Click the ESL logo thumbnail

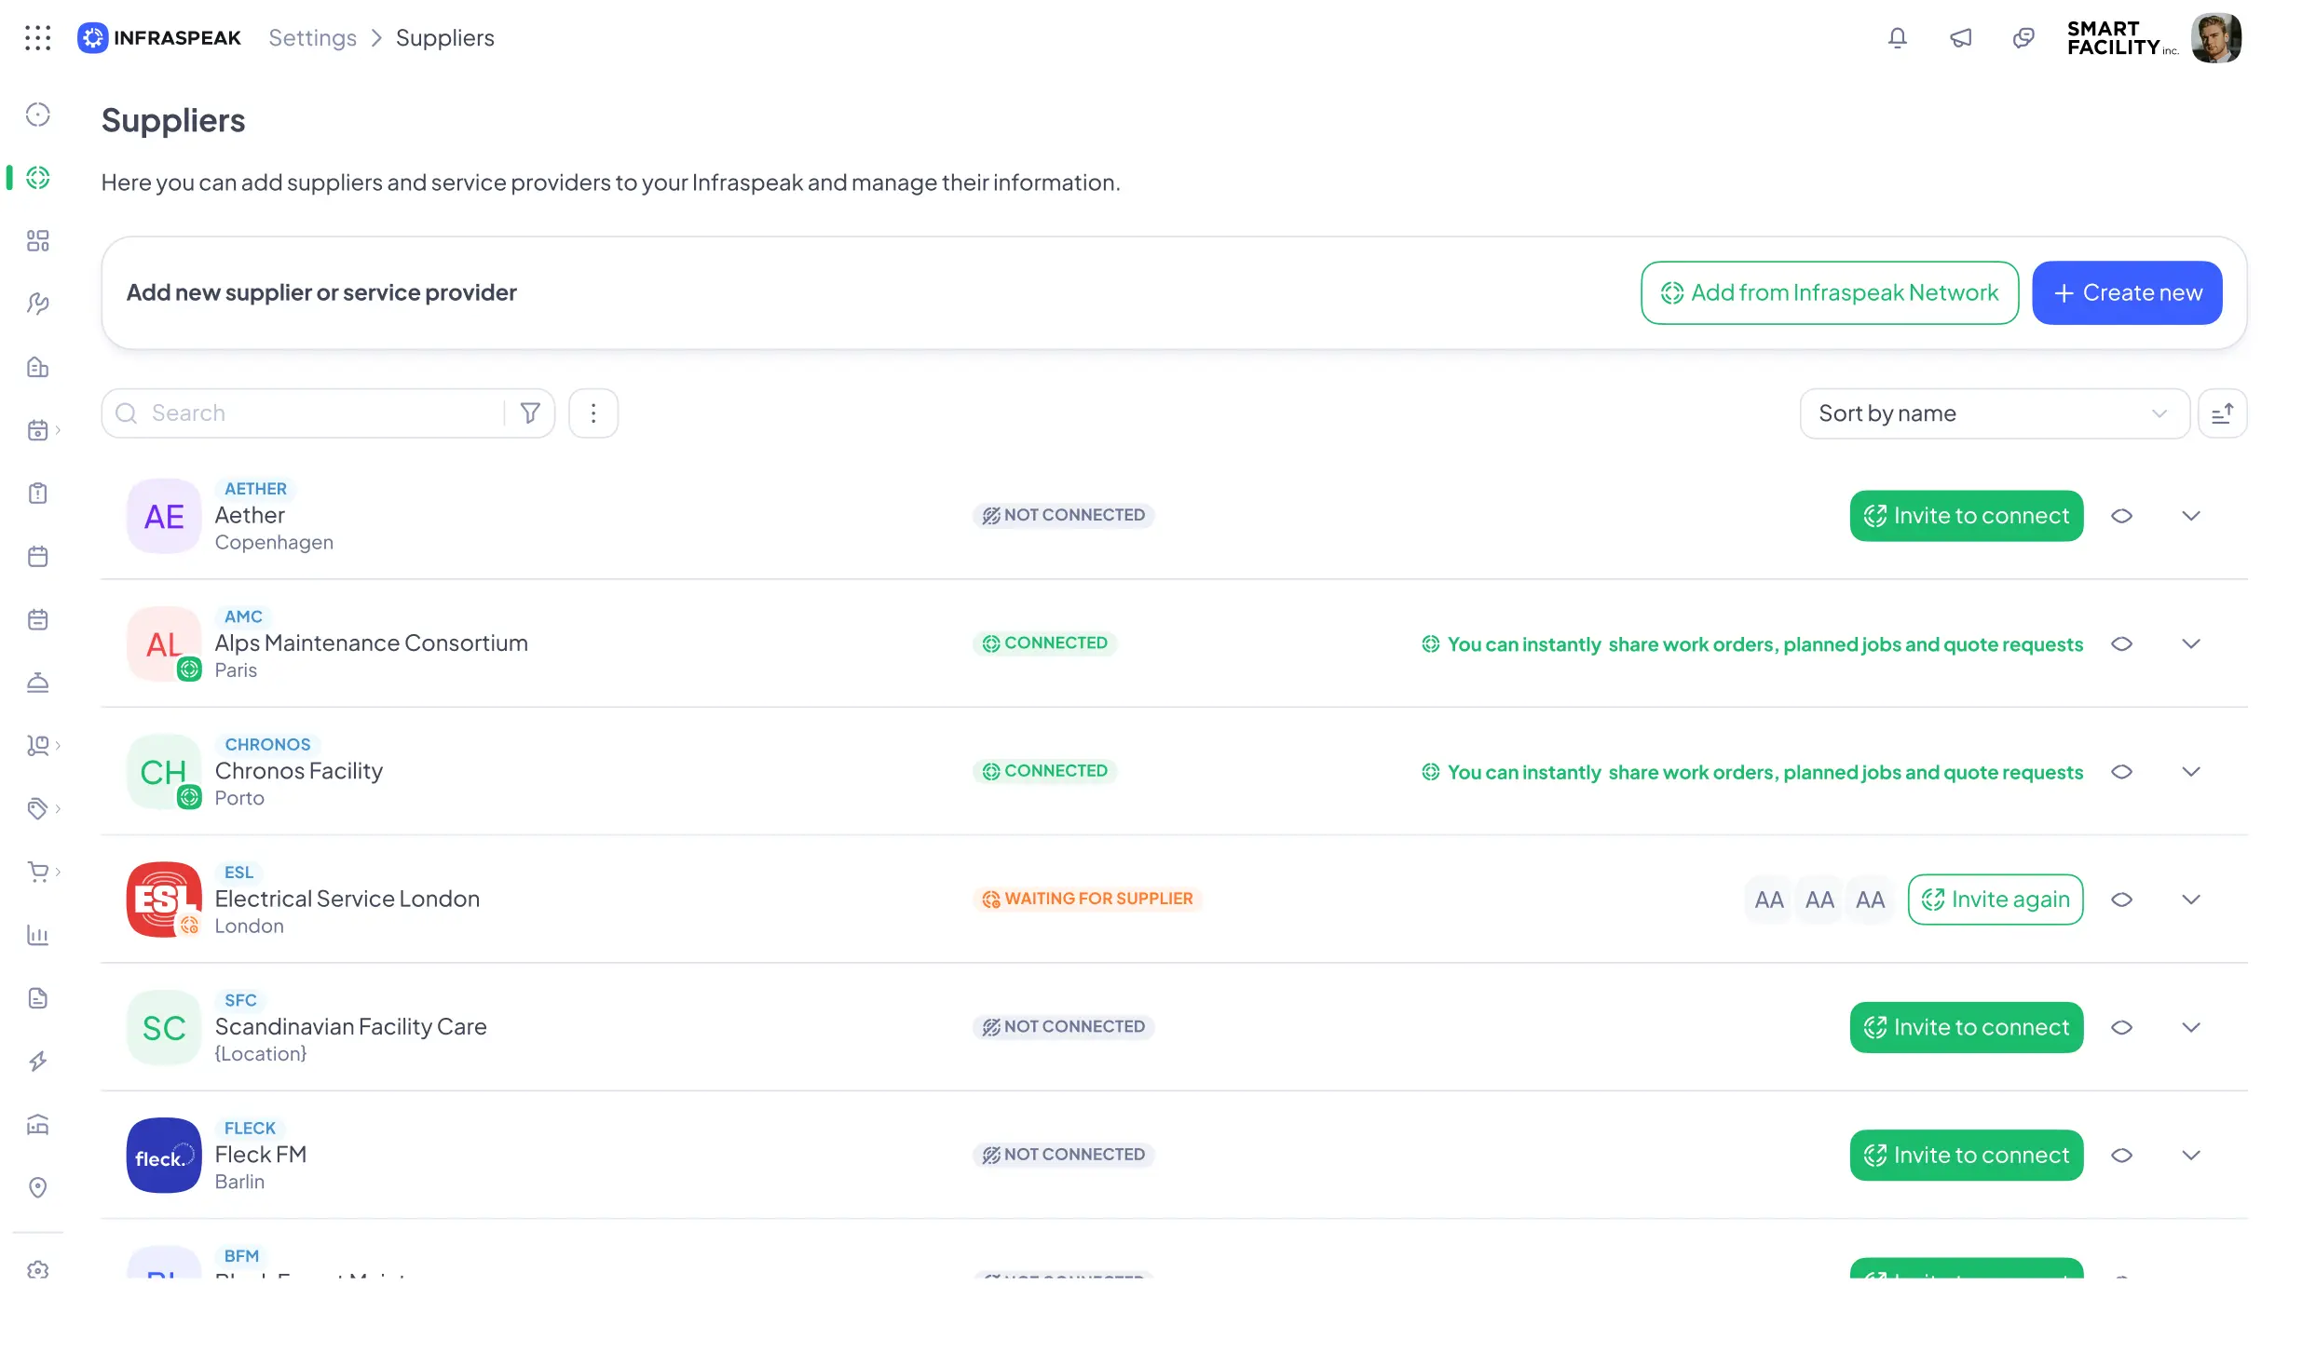coord(164,900)
